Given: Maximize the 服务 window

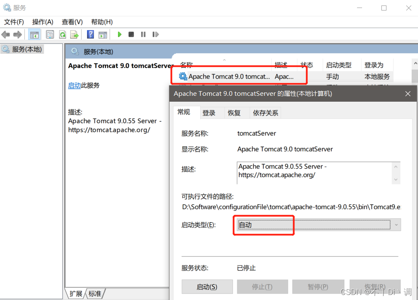Looking at the screenshot, I should pyautogui.click(x=384, y=8).
